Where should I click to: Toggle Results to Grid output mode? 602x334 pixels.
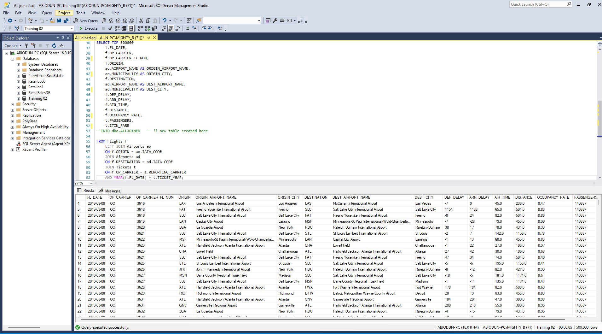click(171, 28)
